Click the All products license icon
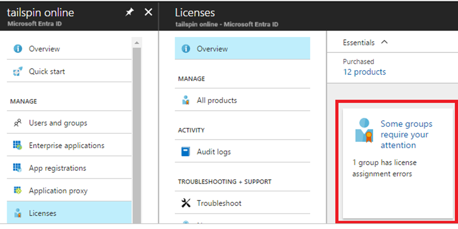This screenshot has width=458, height=229. coord(186,100)
